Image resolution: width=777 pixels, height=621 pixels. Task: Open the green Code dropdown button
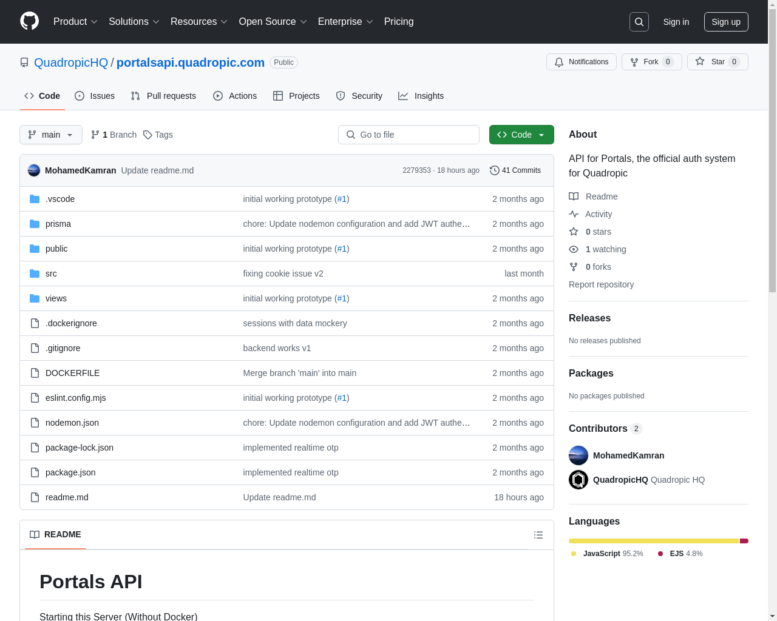point(521,135)
